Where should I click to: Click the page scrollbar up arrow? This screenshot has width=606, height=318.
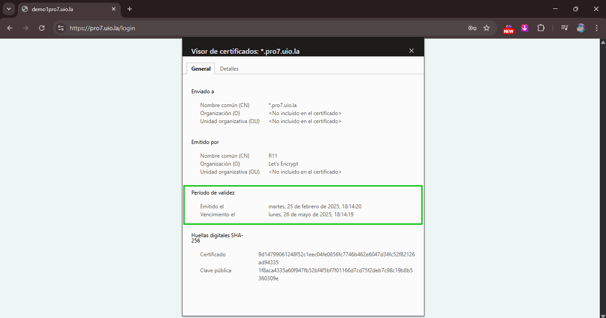(x=602, y=42)
